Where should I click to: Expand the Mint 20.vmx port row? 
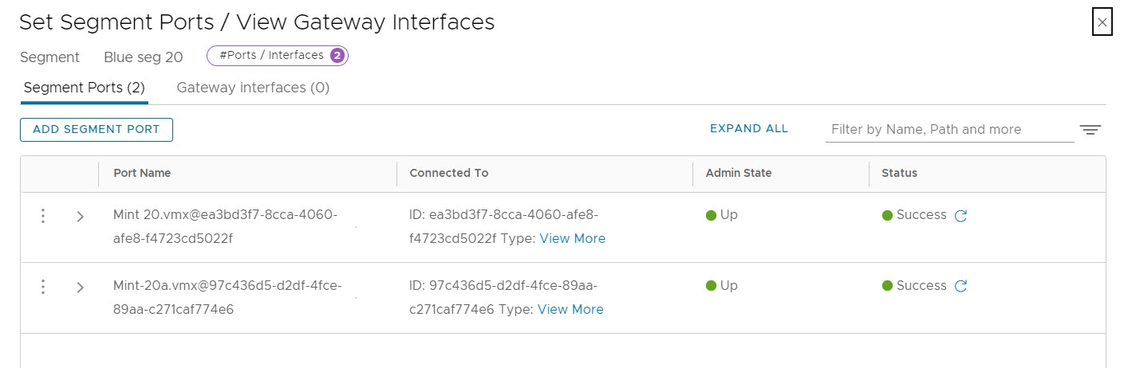pos(80,217)
